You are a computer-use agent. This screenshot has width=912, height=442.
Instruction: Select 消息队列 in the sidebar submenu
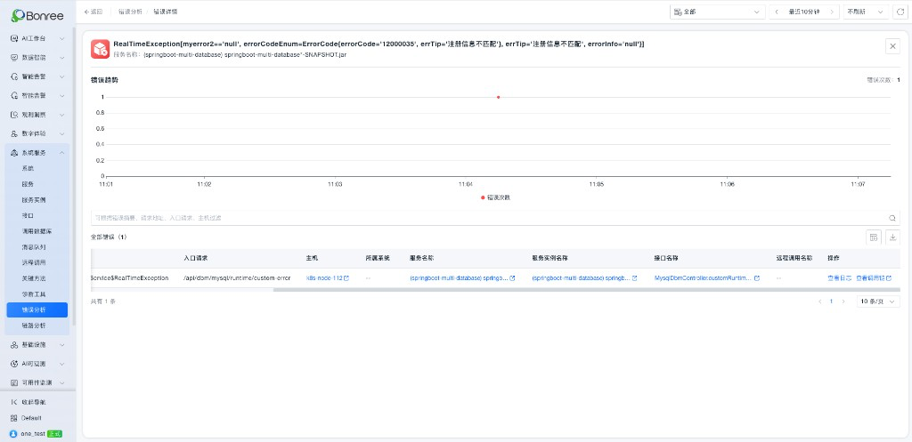tap(34, 247)
